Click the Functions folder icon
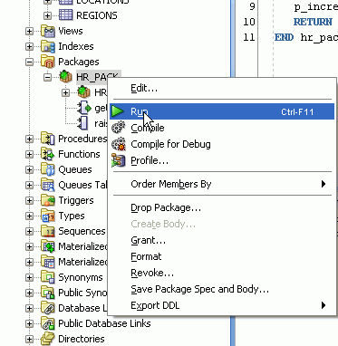The width and height of the screenshot is (338, 346). coord(48,154)
